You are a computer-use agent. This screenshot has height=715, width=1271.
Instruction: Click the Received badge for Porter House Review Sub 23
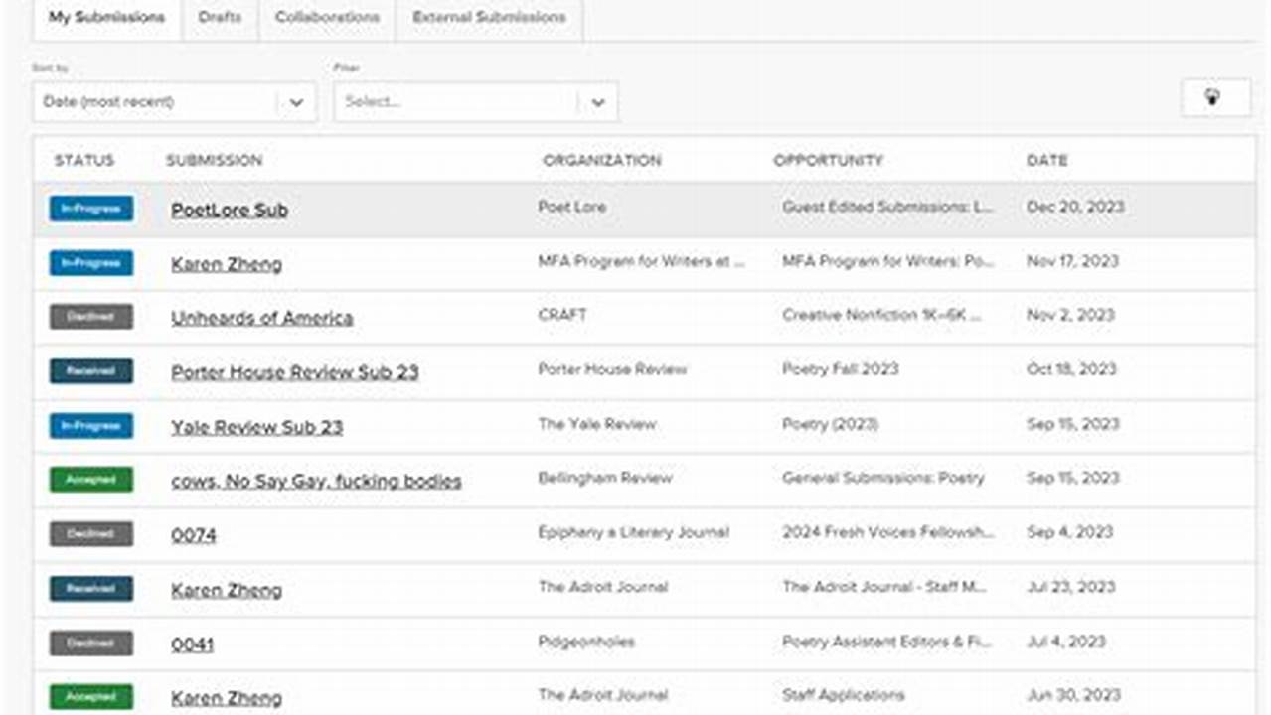(x=90, y=370)
